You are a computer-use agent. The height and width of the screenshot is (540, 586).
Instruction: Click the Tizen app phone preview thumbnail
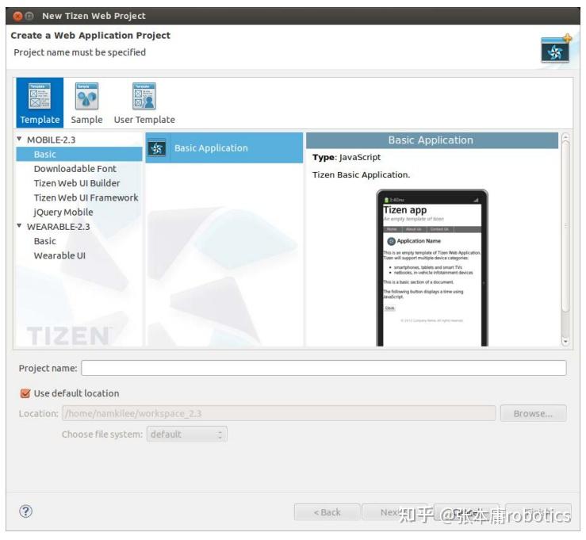(x=432, y=267)
